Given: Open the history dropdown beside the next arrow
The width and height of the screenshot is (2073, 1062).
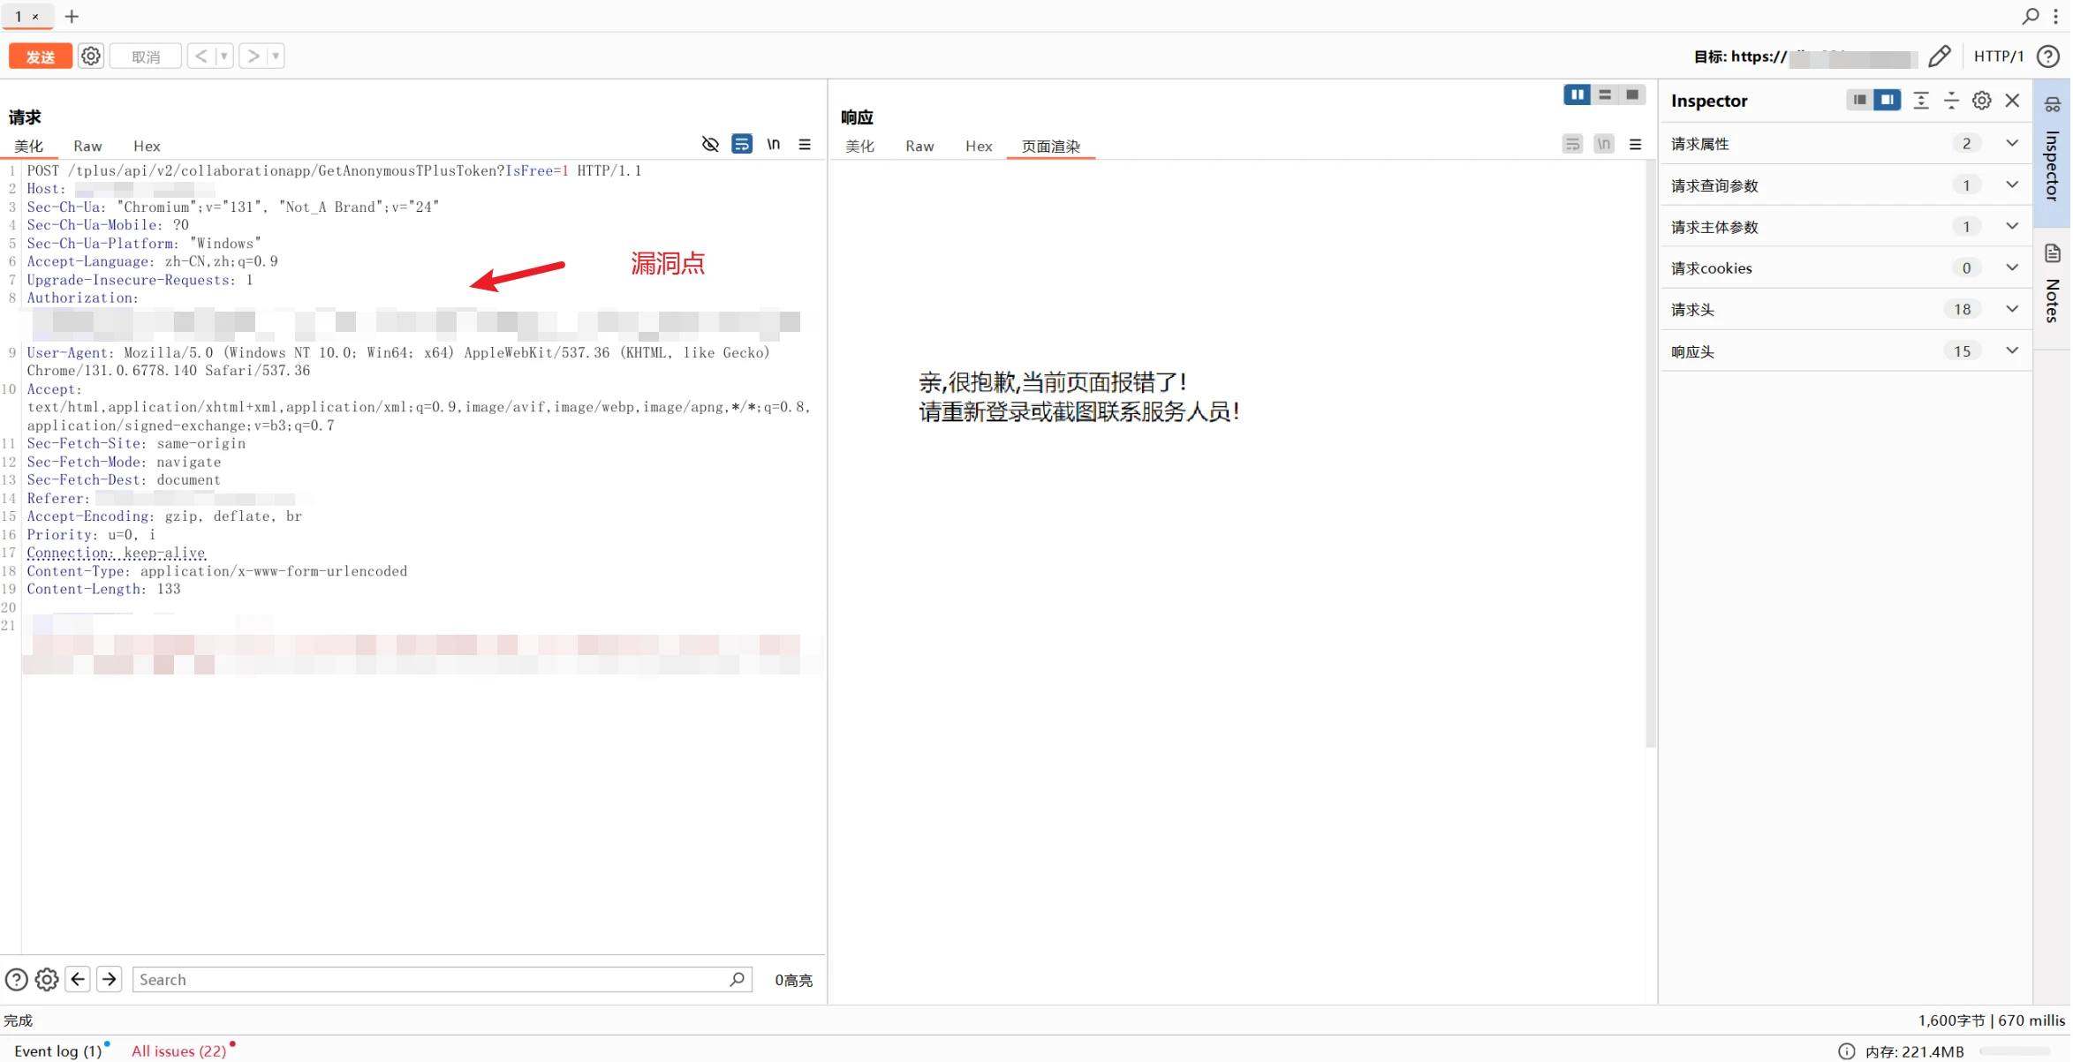Looking at the screenshot, I should coord(276,56).
